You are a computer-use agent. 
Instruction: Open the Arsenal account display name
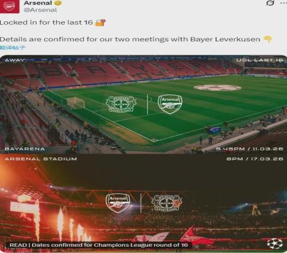pyautogui.click(x=38, y=3)
